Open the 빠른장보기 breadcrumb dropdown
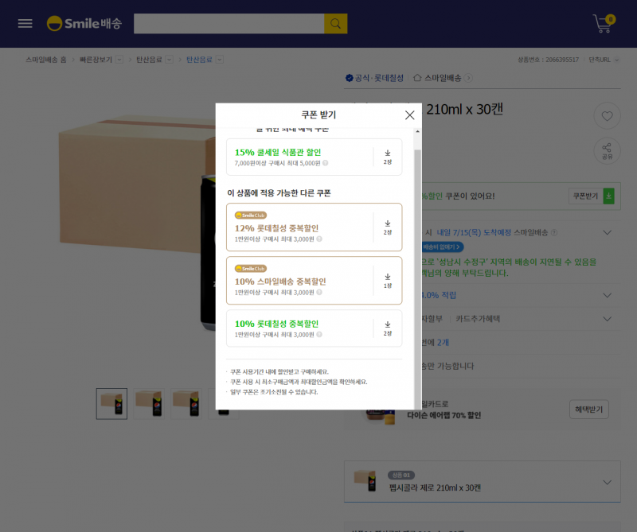 click(x=119, y=60)
